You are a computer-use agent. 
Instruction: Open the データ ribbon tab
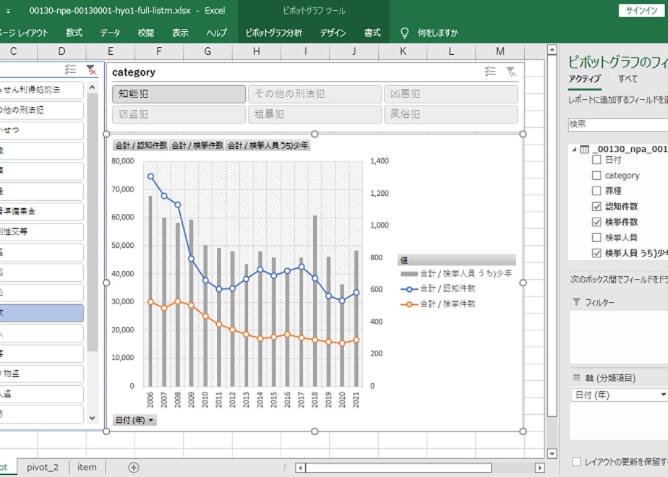pyautogui.click(x=110, y=33)
